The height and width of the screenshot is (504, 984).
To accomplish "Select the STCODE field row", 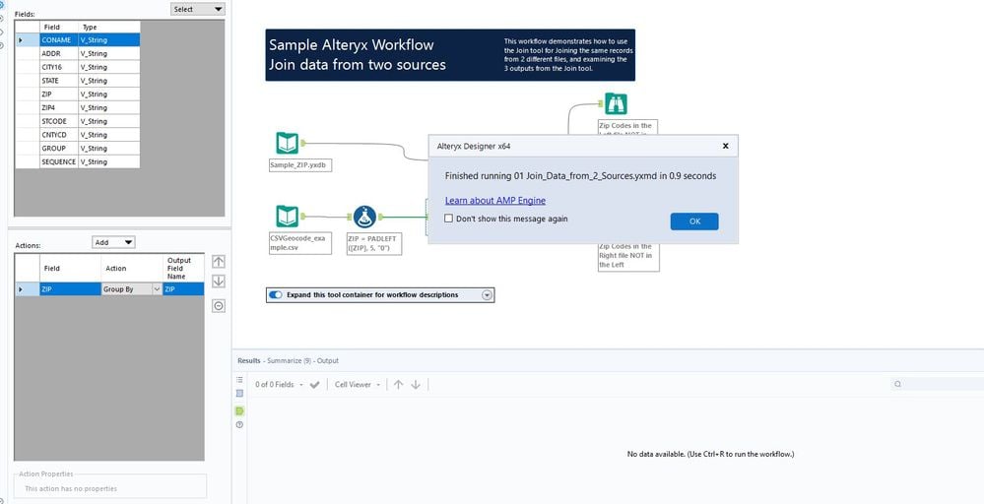I will 77,121.
